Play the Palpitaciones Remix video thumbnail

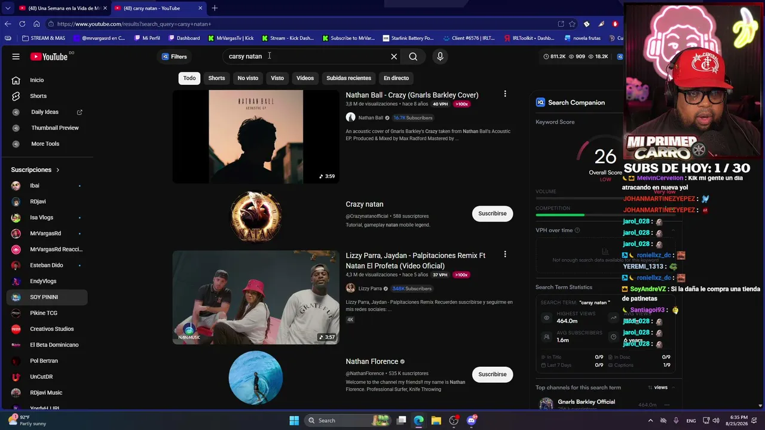pos(256,297)
